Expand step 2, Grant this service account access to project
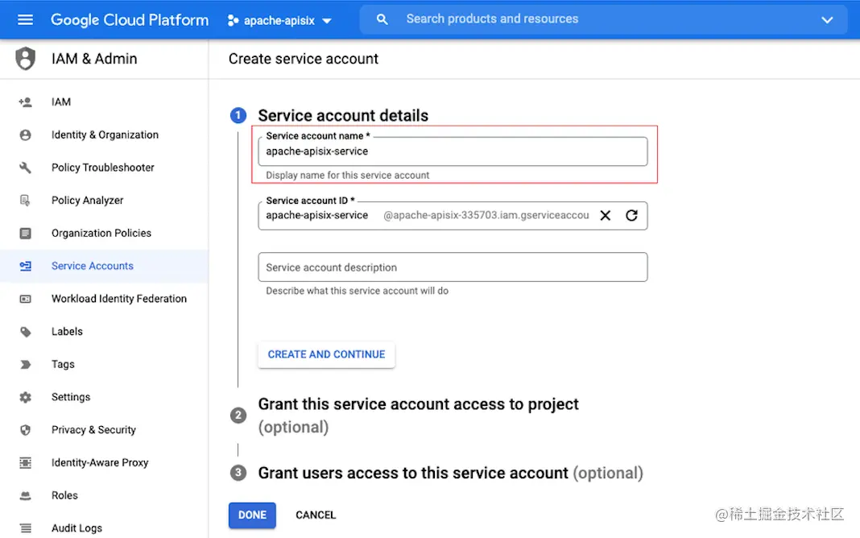The image size is (860, 538). pos(418,415)
